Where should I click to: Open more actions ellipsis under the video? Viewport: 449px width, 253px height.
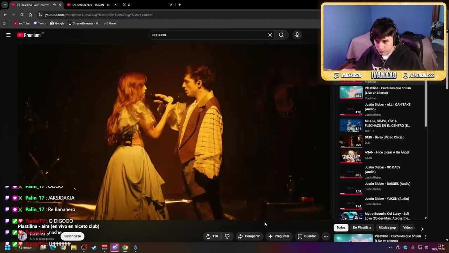pyautogui.click(x=326, y=236)
